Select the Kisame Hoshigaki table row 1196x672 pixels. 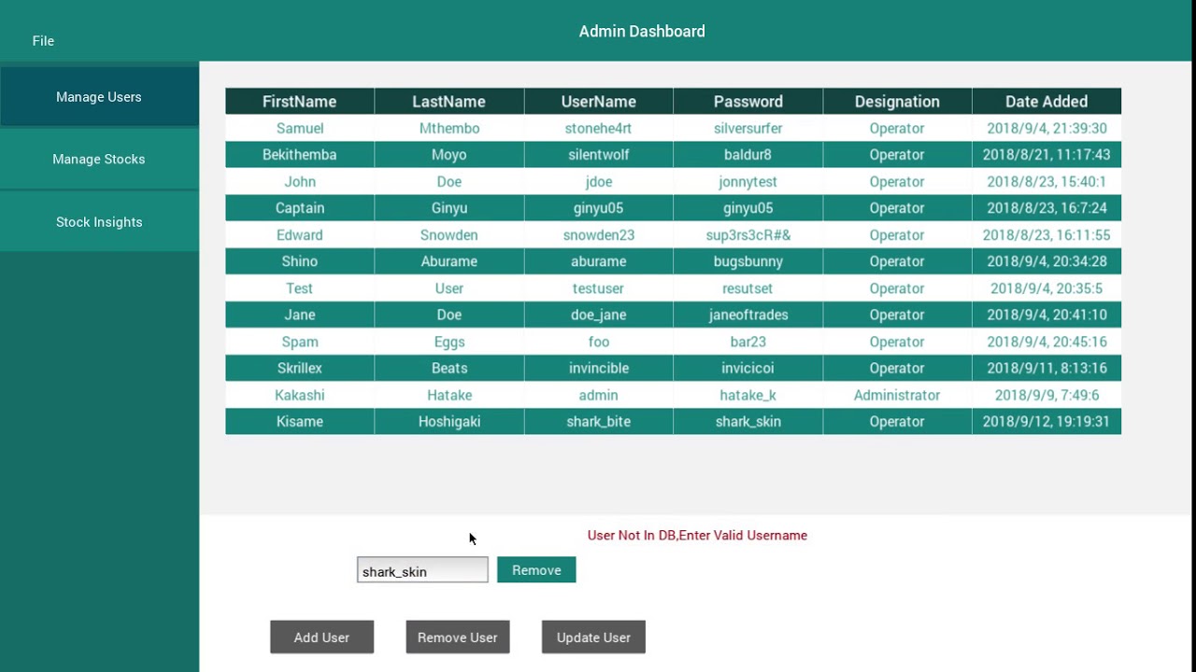tap(673, 422)
